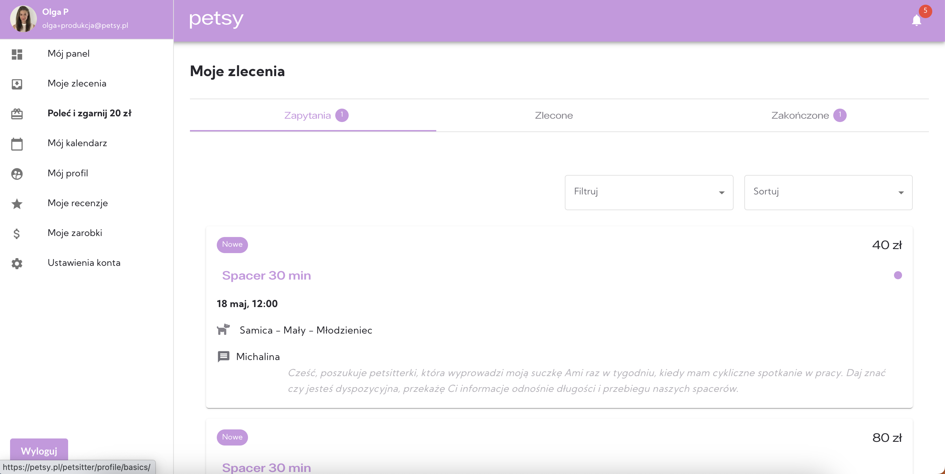The width and height of the screenshot is (945, 474).
Task: Click the sender name Michalina
Action: [258, 356]
